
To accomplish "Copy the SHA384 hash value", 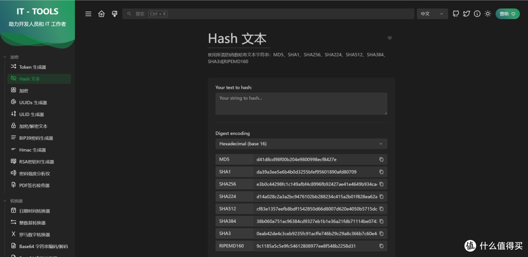I will [381, 221].
